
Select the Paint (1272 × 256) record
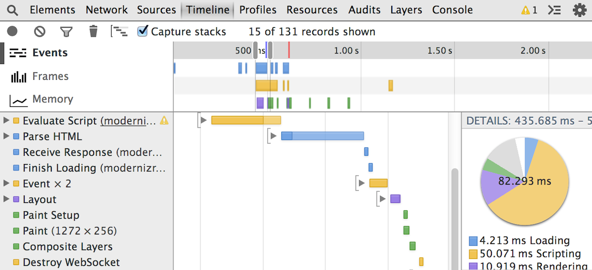click(70, 231)
